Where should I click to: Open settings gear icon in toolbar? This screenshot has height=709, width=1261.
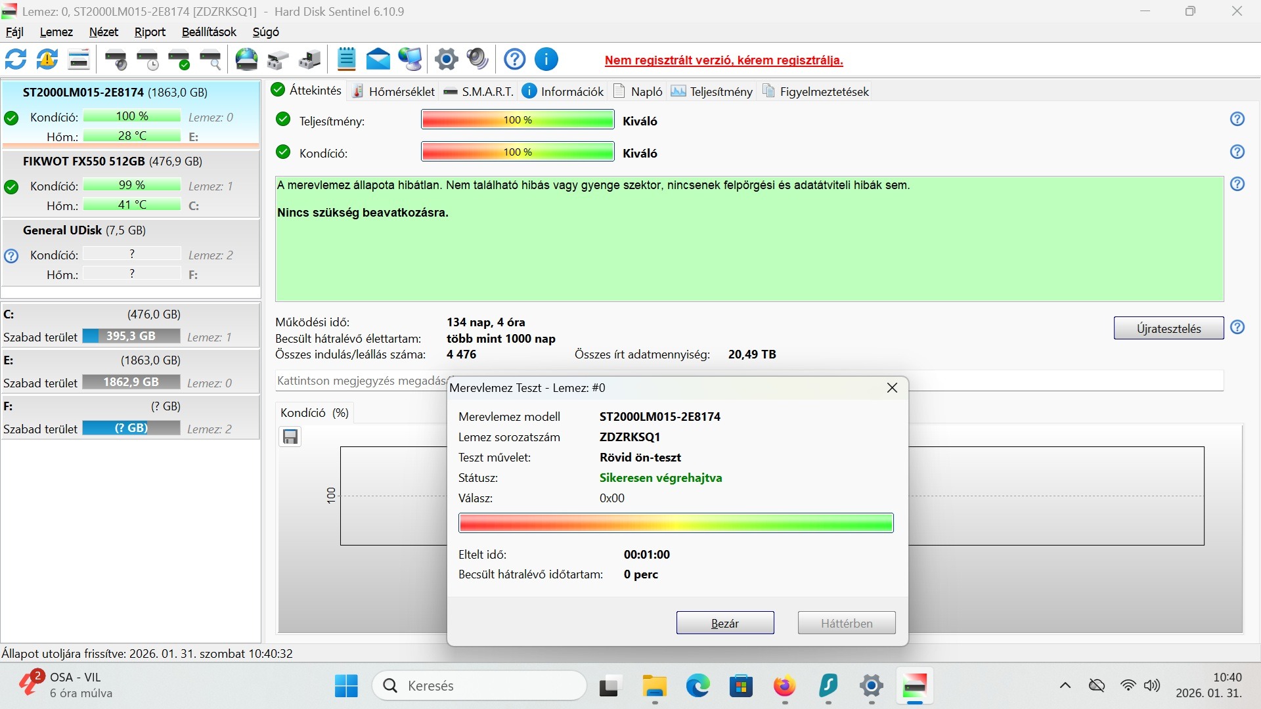tap(446, 60)
